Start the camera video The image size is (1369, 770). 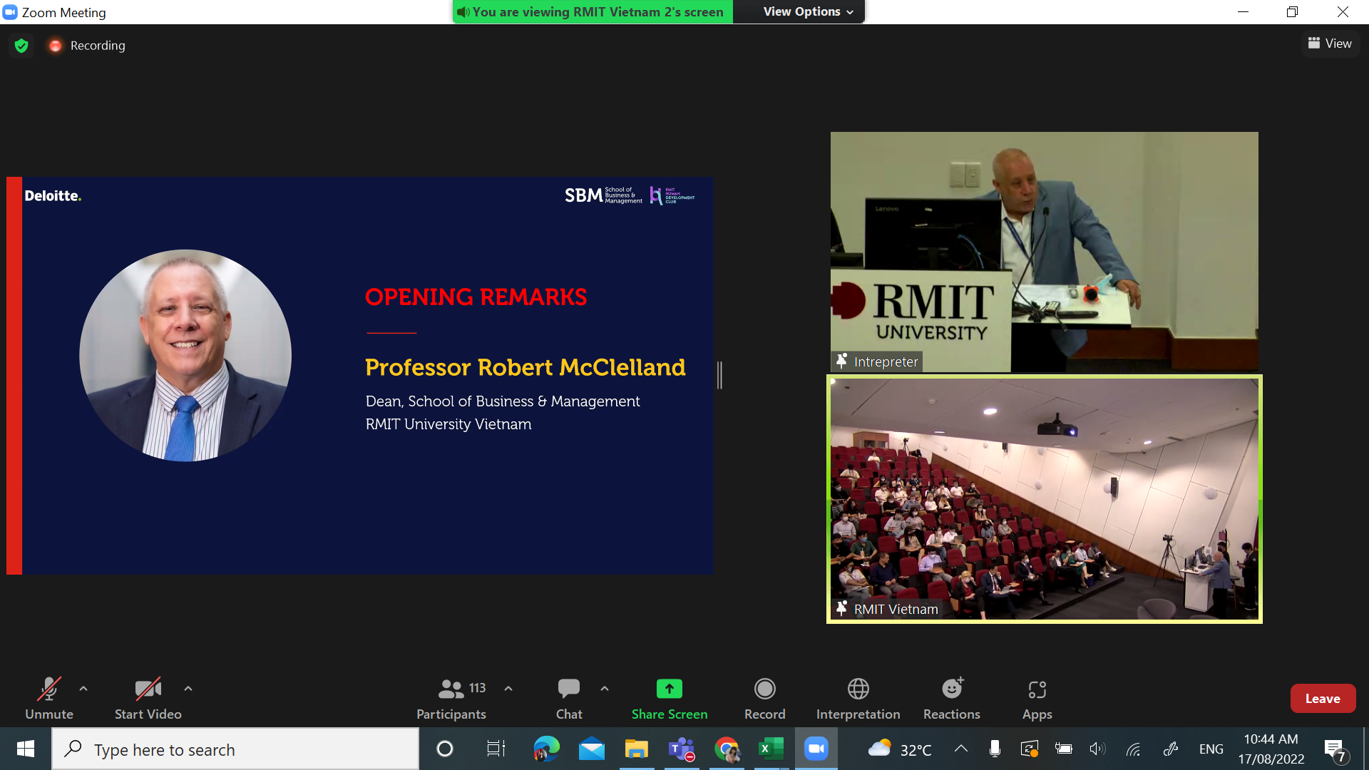tap(148, 699)
